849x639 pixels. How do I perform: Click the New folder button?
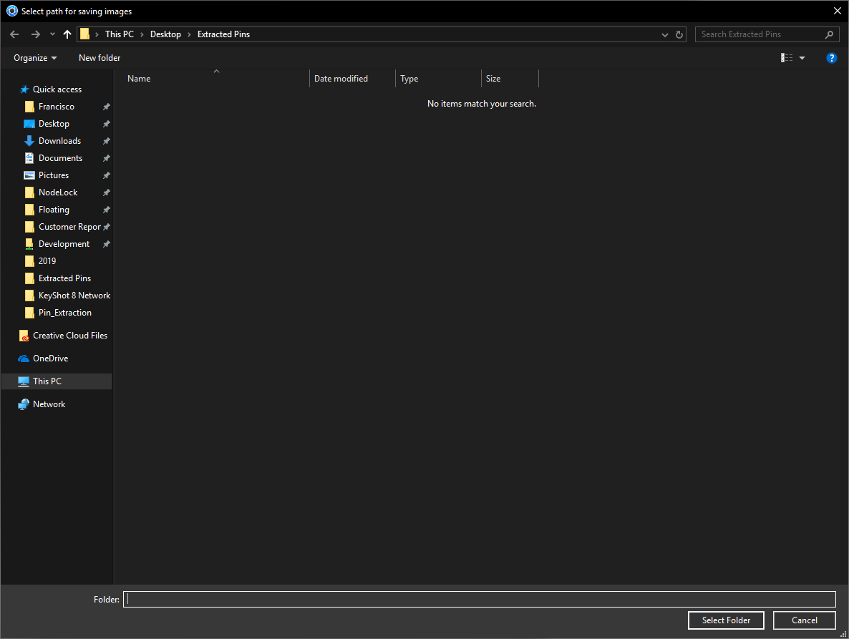(x=99, y=57)
